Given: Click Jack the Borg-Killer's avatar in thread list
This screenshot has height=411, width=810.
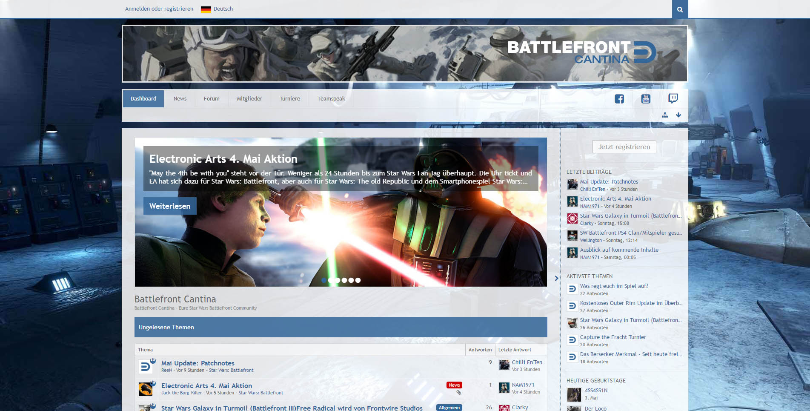Looking at the screenshot, I should click(146, 389).
